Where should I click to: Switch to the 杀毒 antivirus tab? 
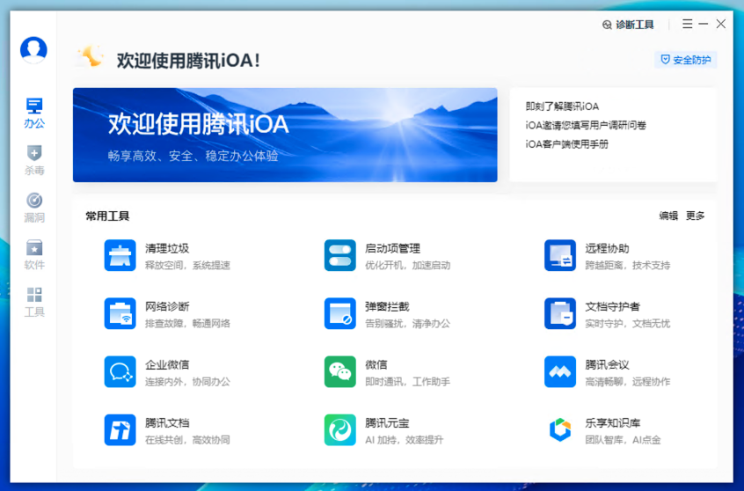coord(34,160)
